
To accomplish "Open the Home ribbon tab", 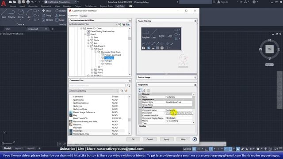I will point(13,6).
